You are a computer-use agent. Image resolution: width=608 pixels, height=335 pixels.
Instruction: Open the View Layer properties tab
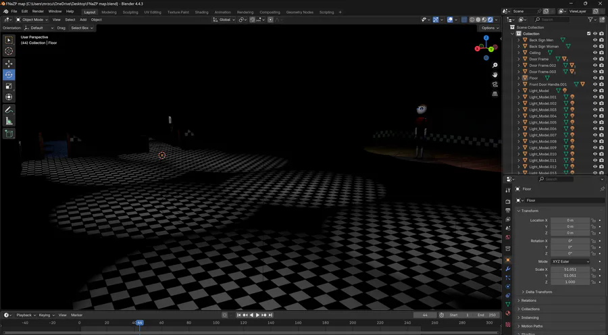coord(508,220)
